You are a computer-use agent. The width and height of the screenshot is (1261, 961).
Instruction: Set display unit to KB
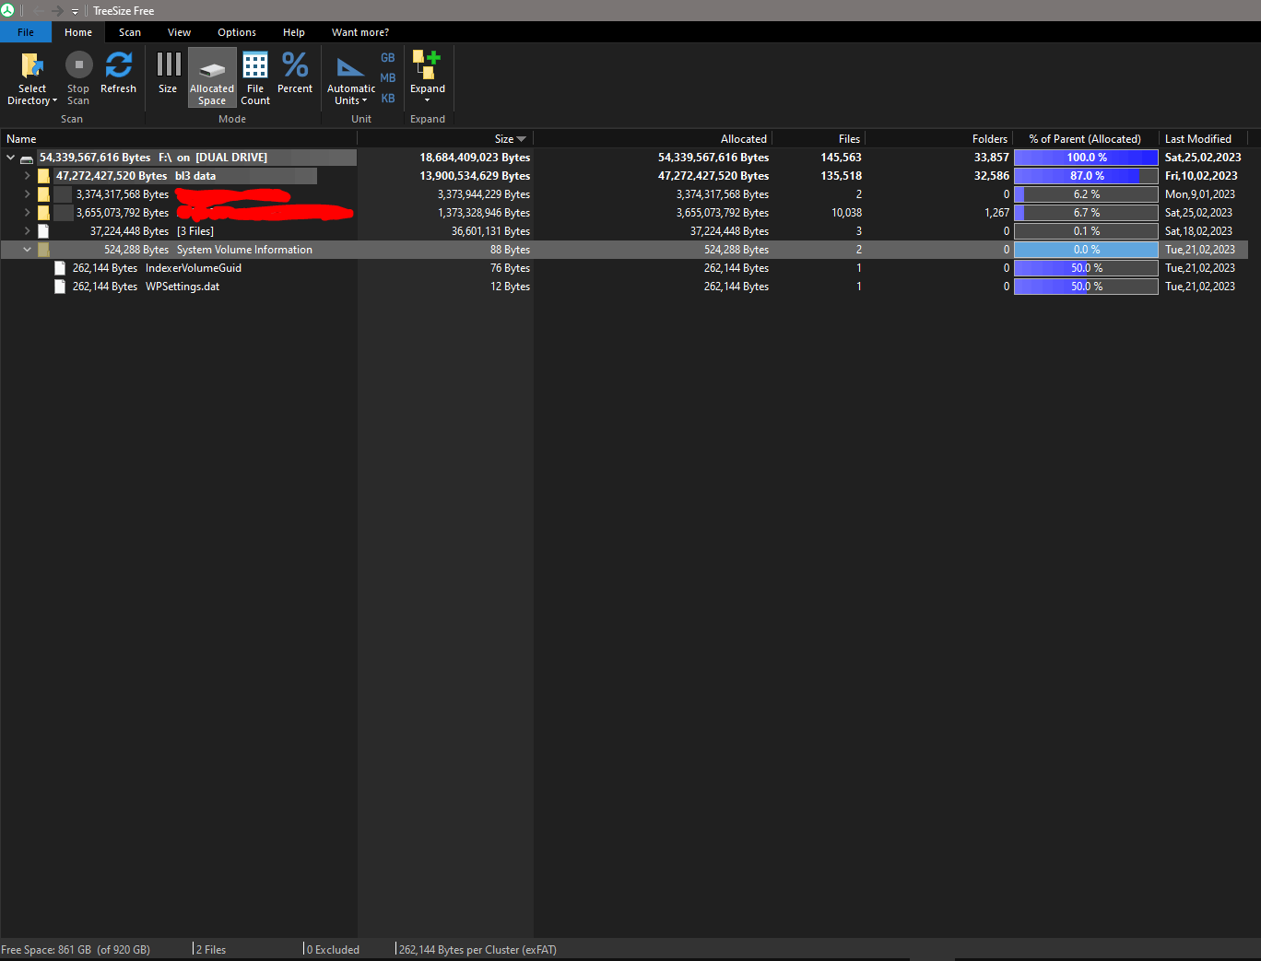coord(388,99)
